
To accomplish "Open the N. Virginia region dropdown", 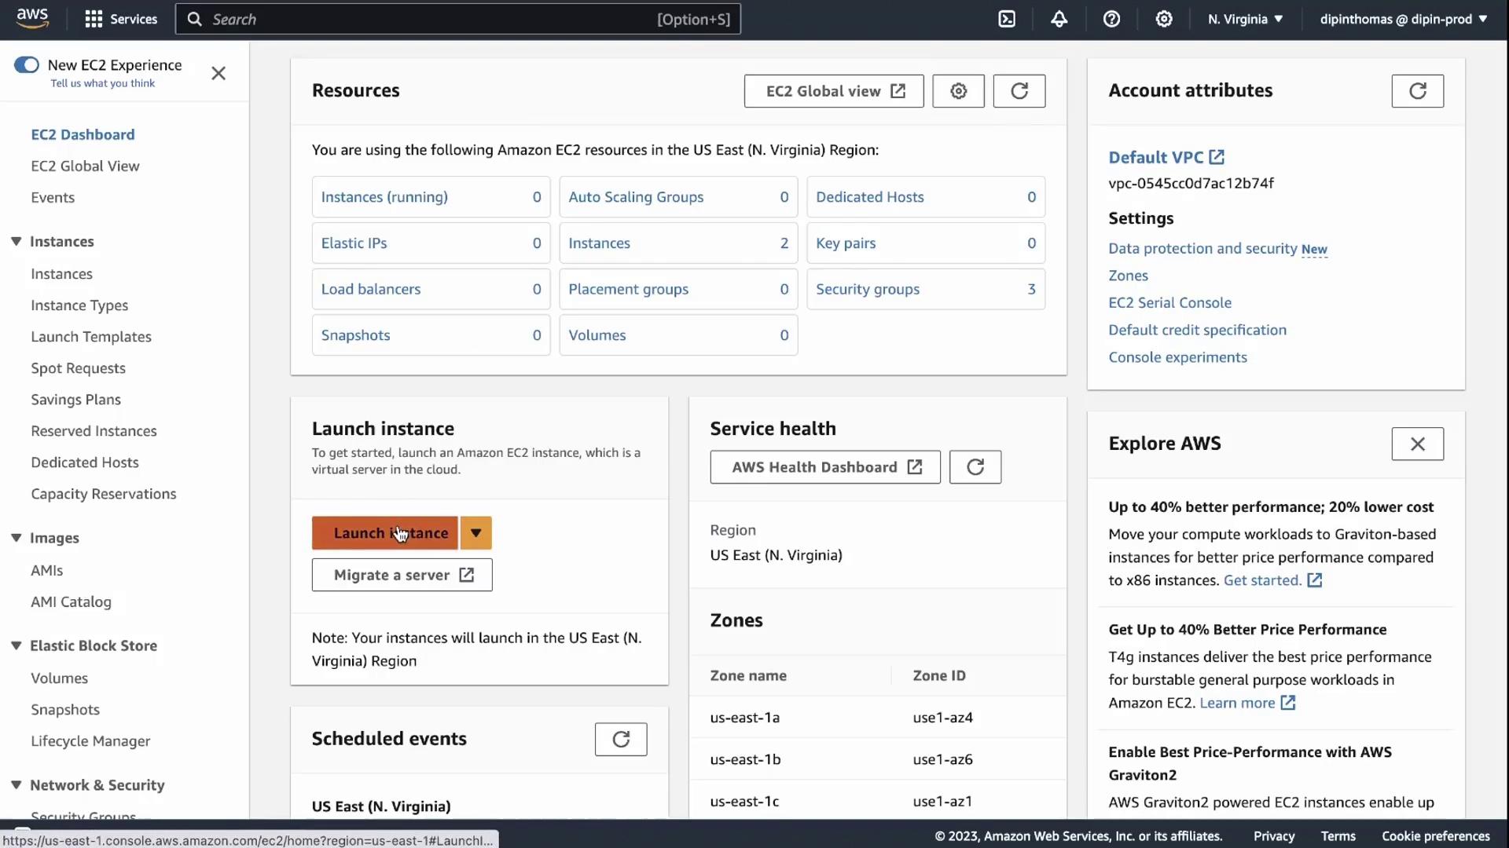I will [x=1245, y=19].
